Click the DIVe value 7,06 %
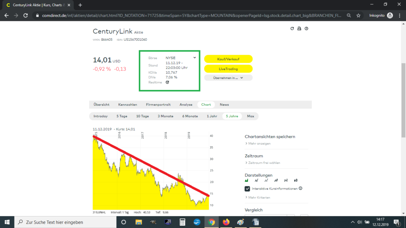Screen dimensions: 406x228 pyautogui.click(x=171, y=77)
